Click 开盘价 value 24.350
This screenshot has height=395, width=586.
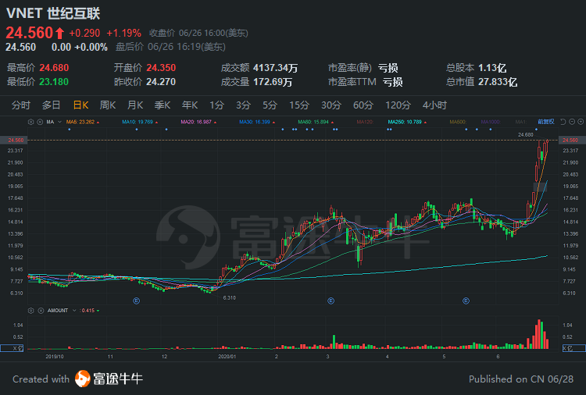(161, 68)
